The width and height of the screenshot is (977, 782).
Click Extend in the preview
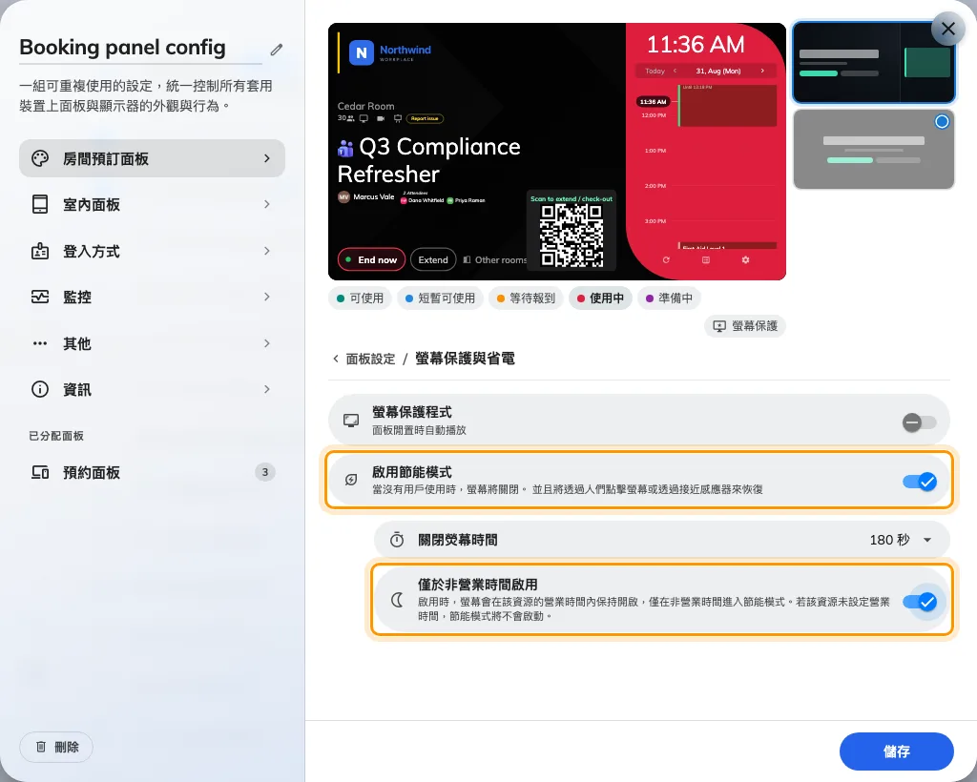pyautogui.click(x=433, y=259)
